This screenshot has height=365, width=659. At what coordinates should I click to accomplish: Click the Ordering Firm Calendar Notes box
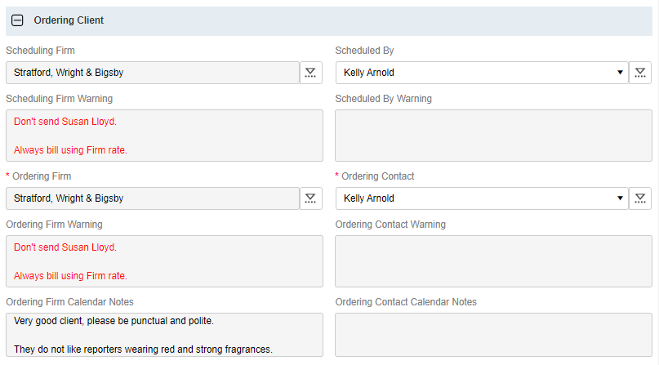pos(164,335)
